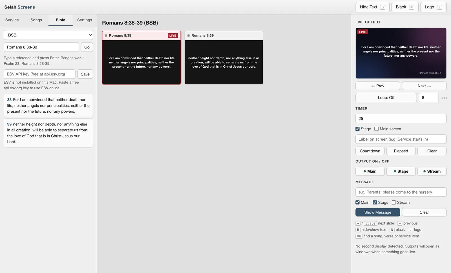Click the ESV API key field
The width and height of the screenshot is (451, 273).
point(39,74)
